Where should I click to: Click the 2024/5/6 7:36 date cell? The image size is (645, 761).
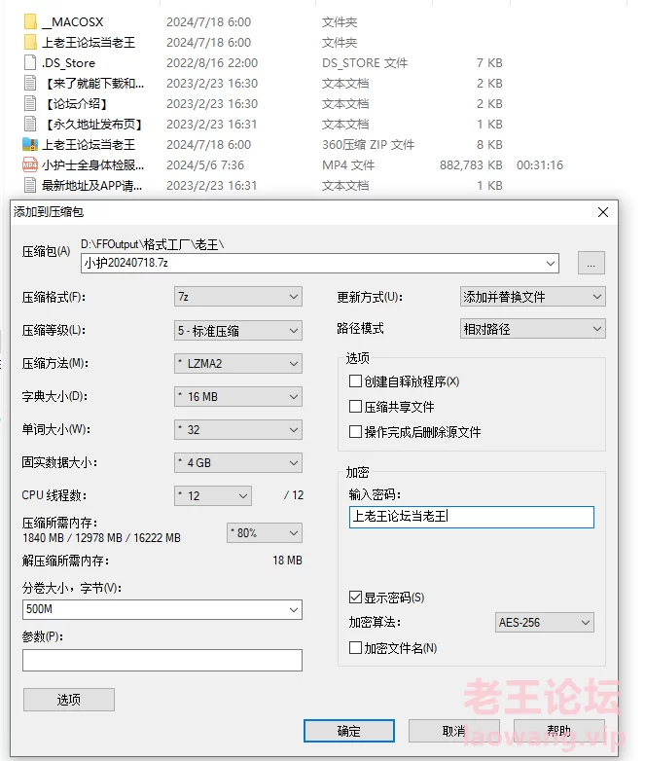tap(205, 165)
